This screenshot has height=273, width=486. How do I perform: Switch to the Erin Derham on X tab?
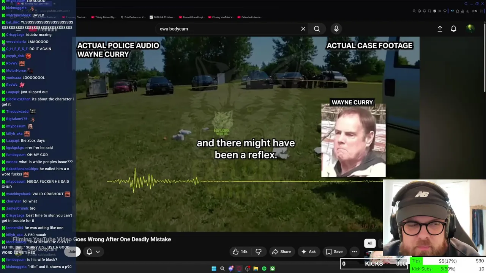pyautogui.click(x=133, y=17)
